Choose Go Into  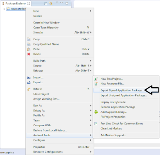point(60,16)
